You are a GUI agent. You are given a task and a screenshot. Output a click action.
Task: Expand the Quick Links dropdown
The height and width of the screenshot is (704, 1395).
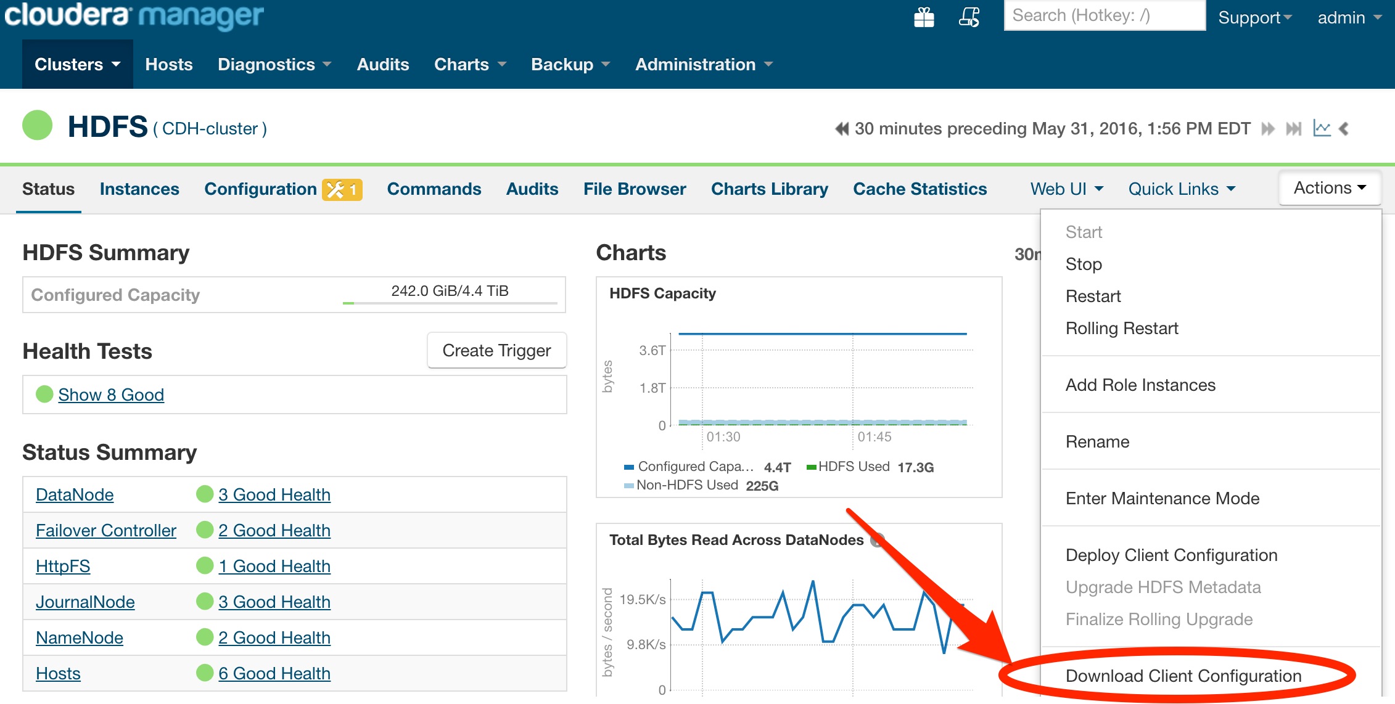pyautogui.click(x=1182, y=189)
